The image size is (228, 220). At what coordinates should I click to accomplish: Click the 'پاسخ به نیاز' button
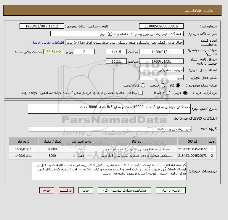click(171, 190)
